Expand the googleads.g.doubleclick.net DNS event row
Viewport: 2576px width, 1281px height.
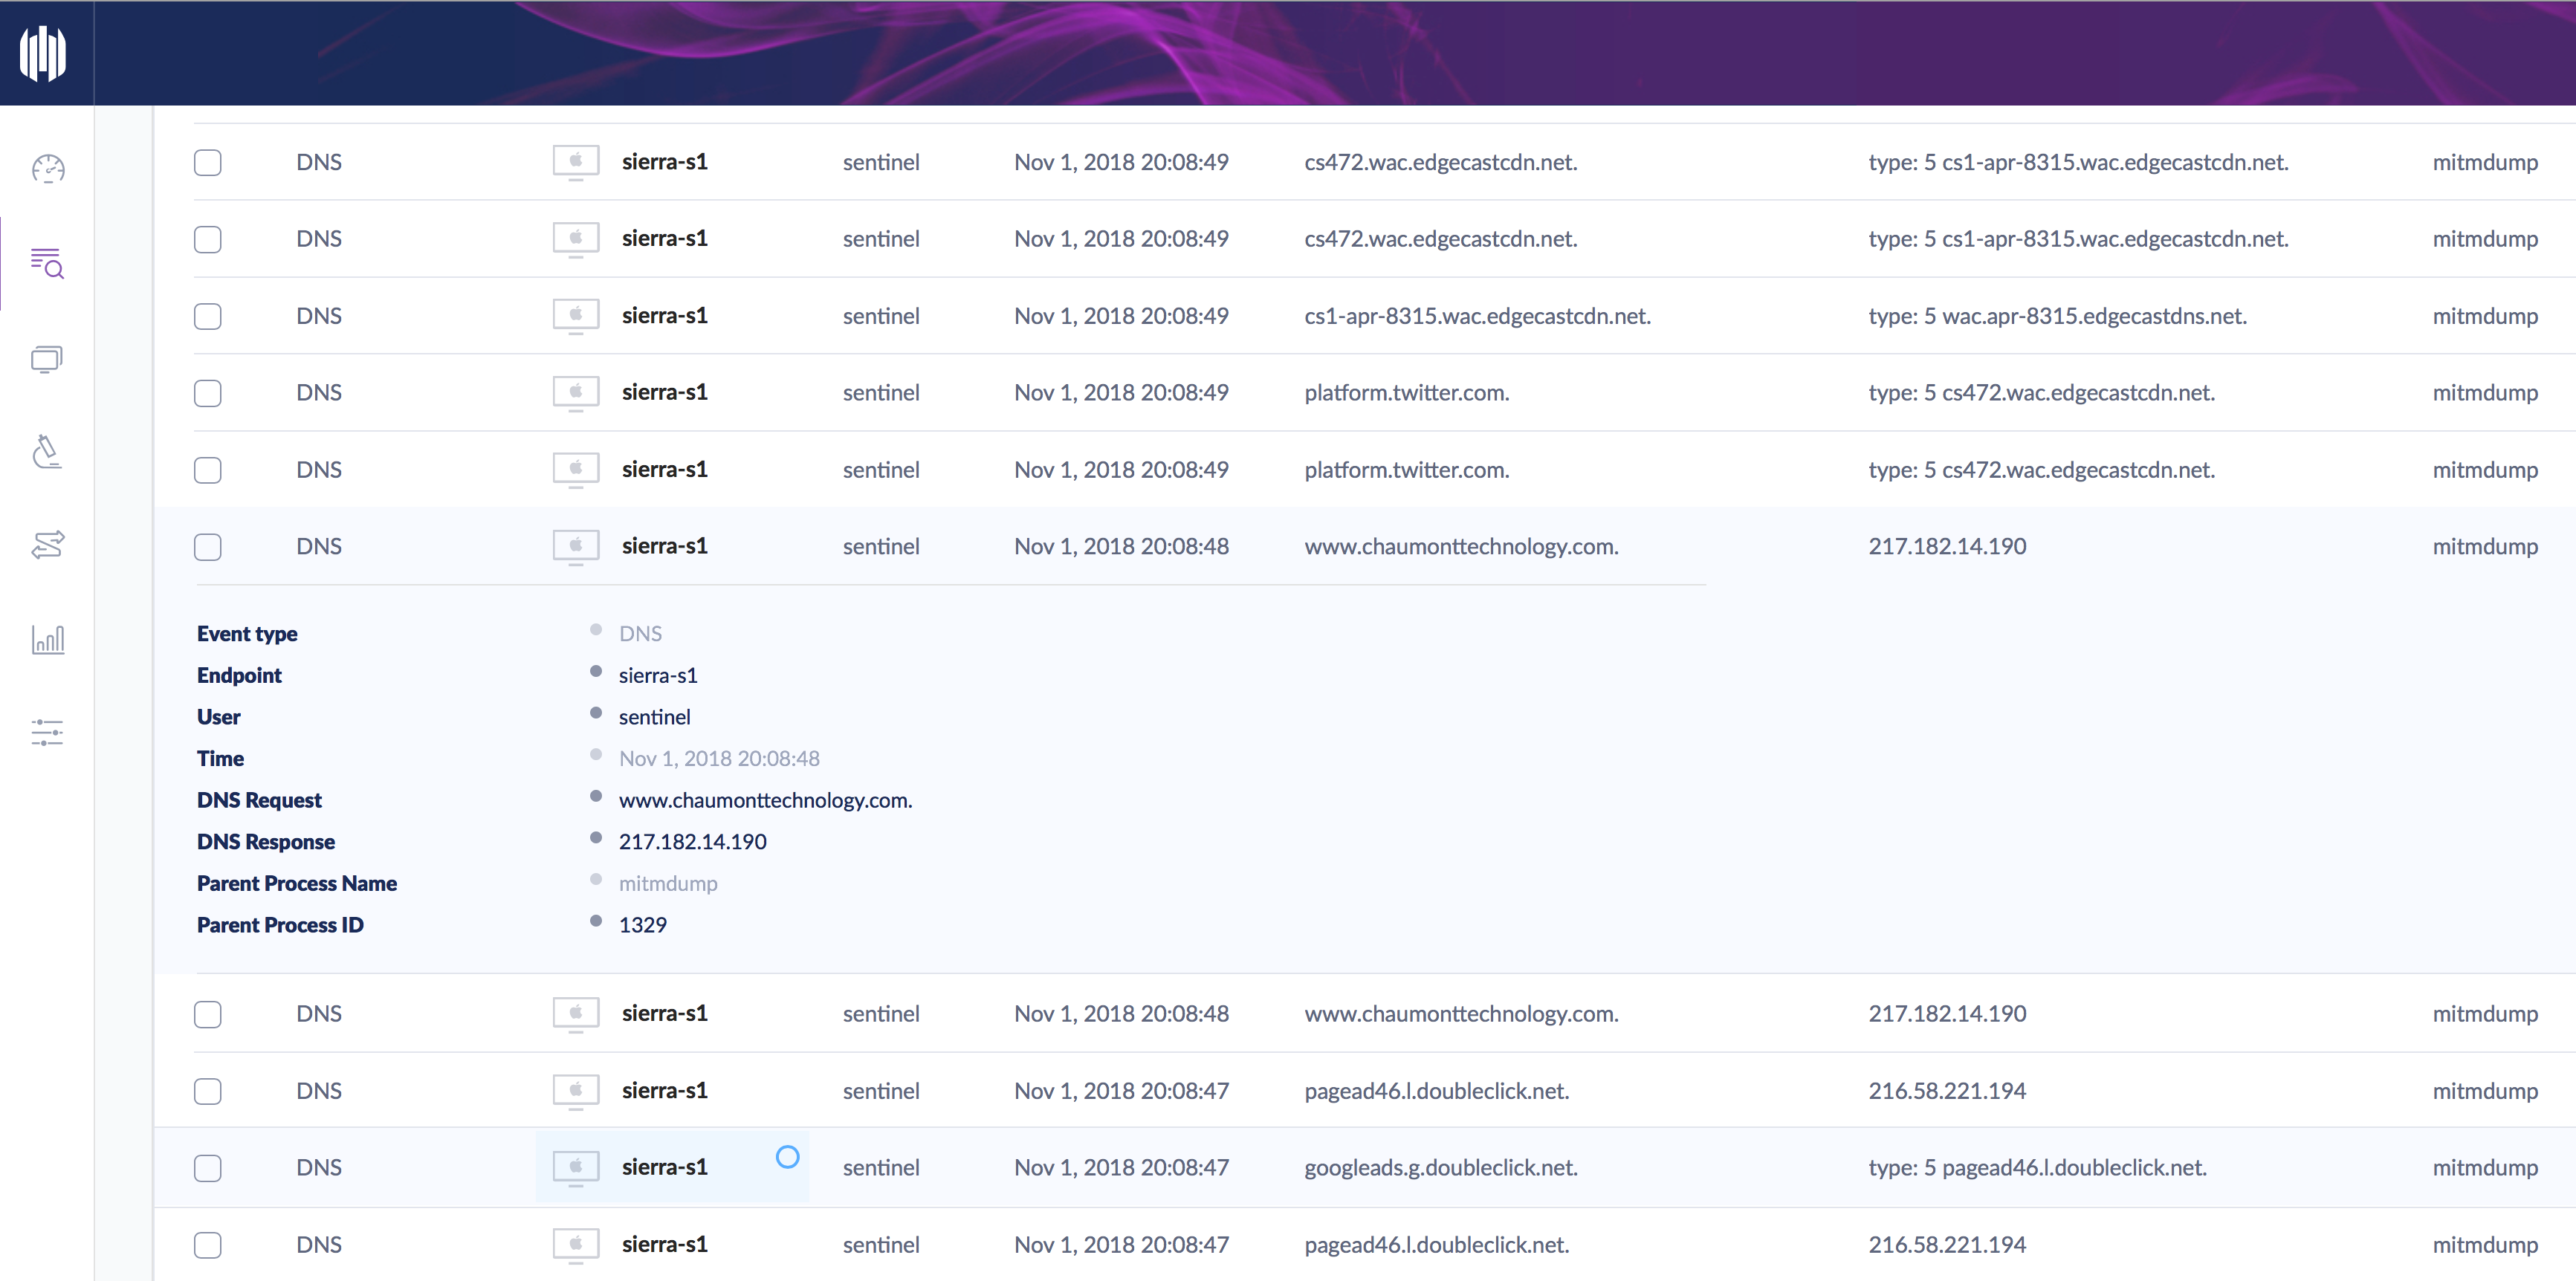pos(1440,1168)
